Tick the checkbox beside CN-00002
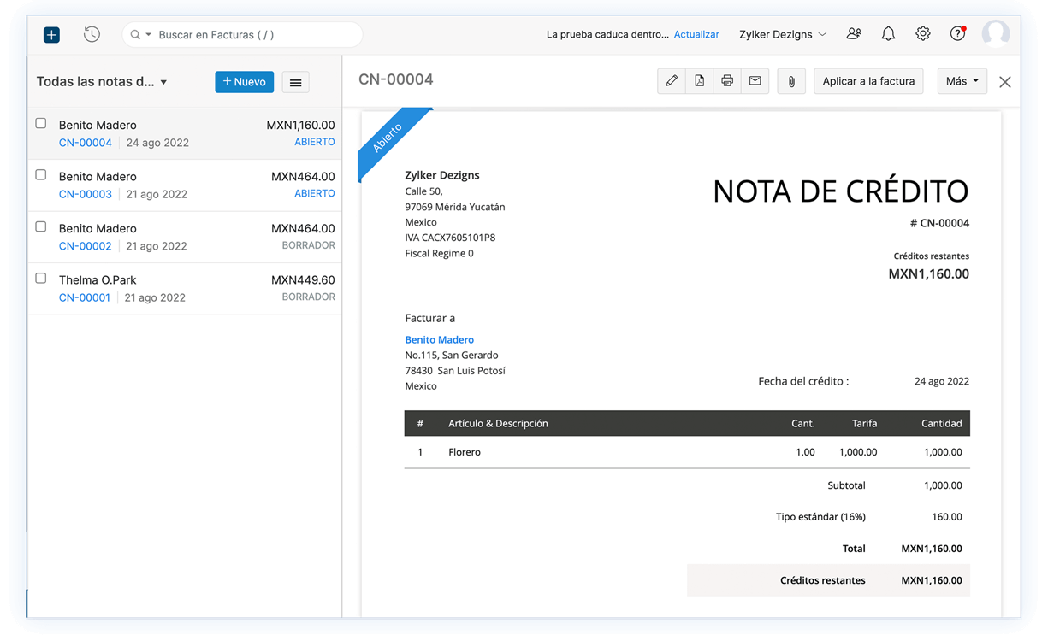Screen dimensions: 1048x635 coord(40,226)
